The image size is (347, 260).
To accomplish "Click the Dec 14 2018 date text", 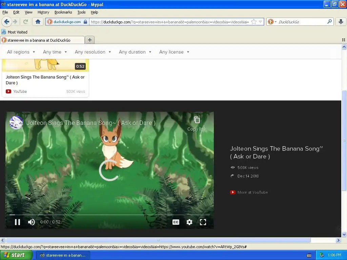I will [x=248, y=176].
